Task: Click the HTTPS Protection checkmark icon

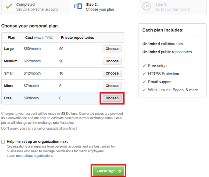Action: 144,74
